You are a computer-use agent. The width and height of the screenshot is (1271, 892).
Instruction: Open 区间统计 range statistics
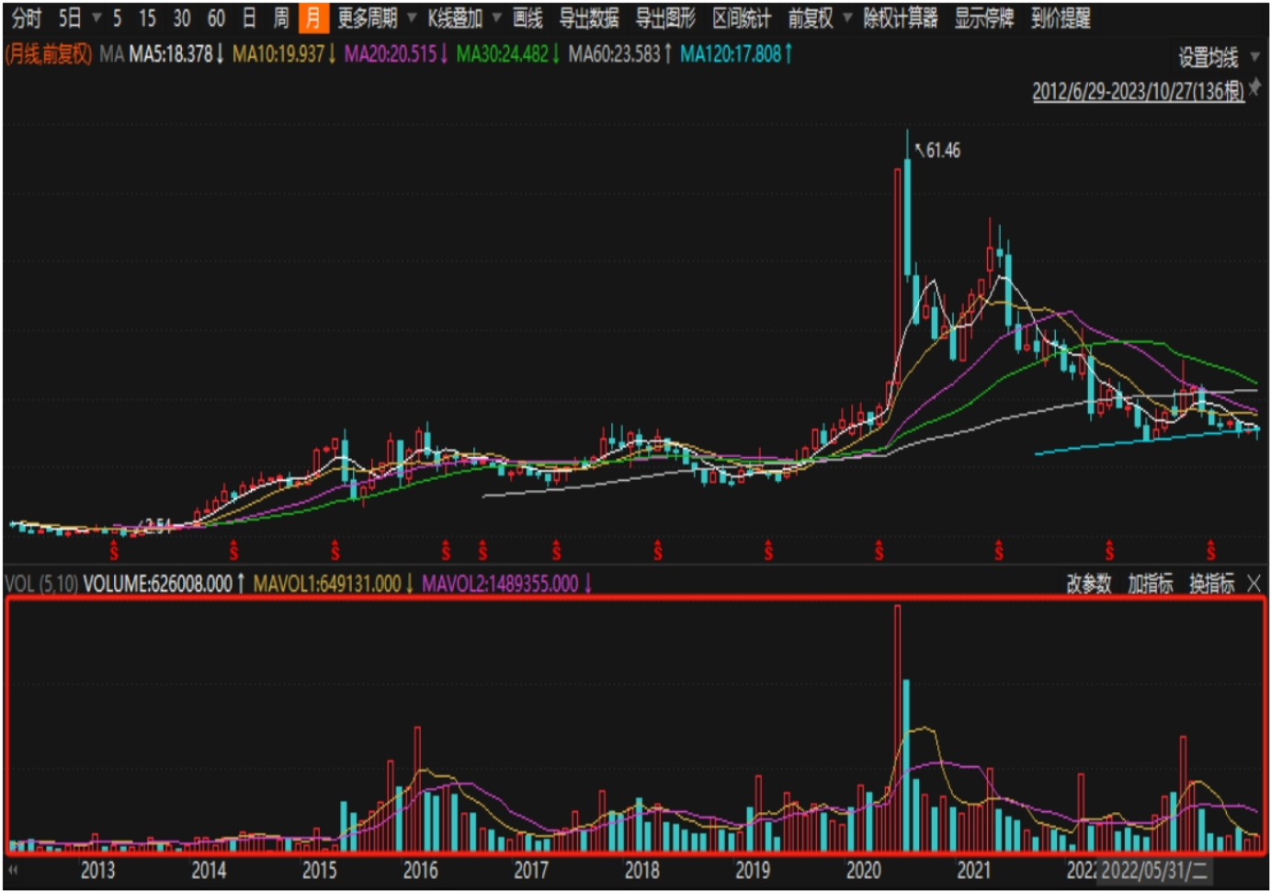pos(742,18)
